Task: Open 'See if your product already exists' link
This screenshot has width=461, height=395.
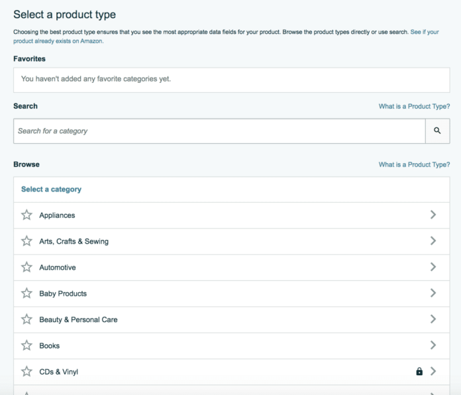Action: (429, 32)
